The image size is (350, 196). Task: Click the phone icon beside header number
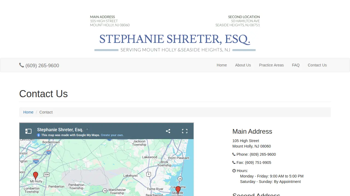[x=22, y=65]
